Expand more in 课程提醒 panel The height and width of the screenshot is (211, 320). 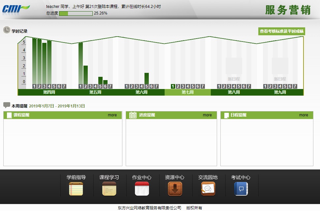[112, 115]
